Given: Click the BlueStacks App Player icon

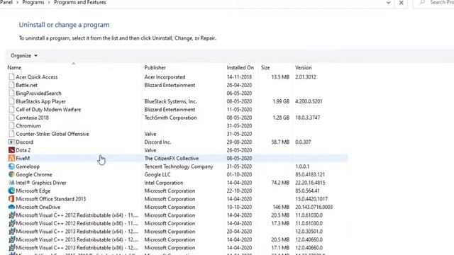Looking at the screenshot, I should click(x=11, y=101).
